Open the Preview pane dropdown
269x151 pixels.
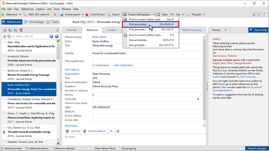225,30
